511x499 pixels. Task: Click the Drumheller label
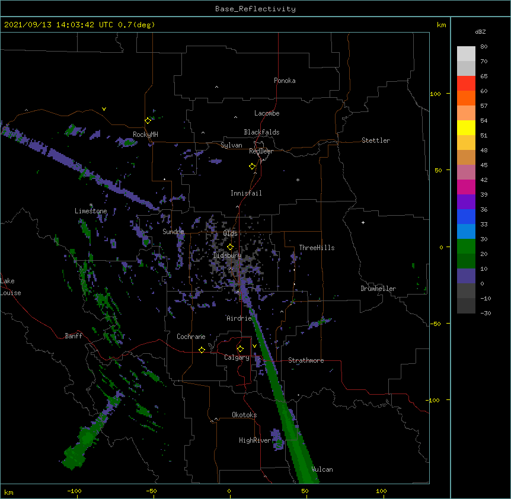[378, 289]
